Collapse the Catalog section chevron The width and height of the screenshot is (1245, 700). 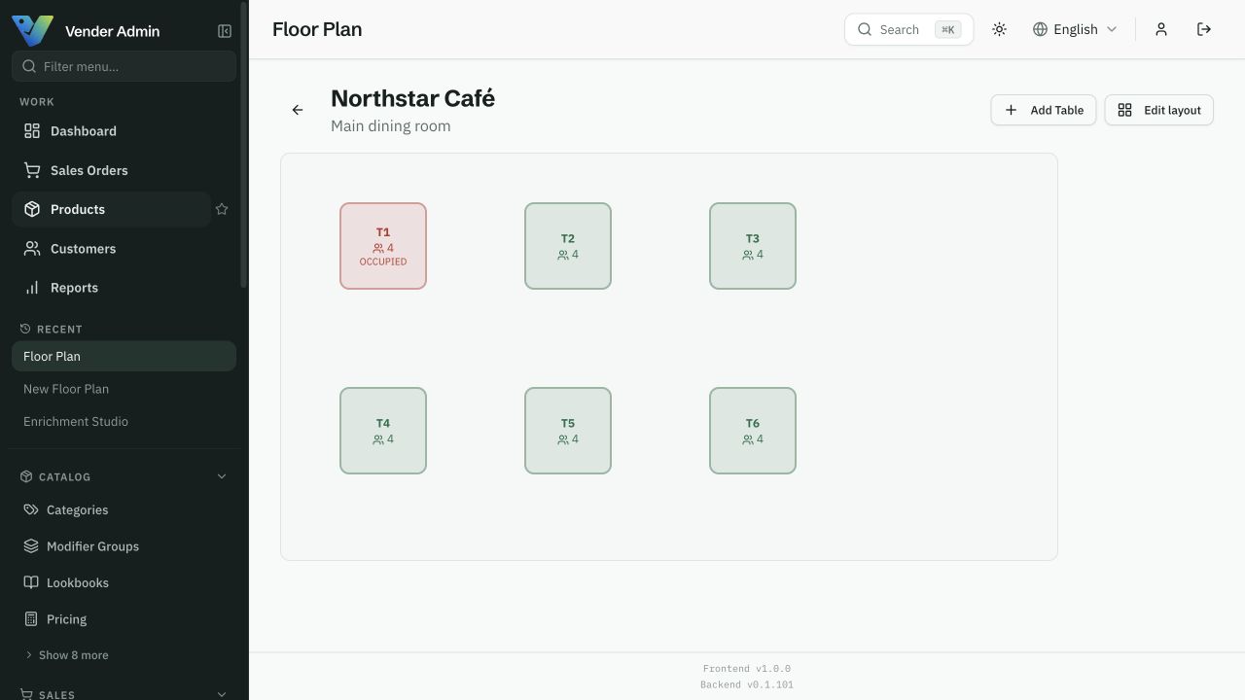point(221,476)
